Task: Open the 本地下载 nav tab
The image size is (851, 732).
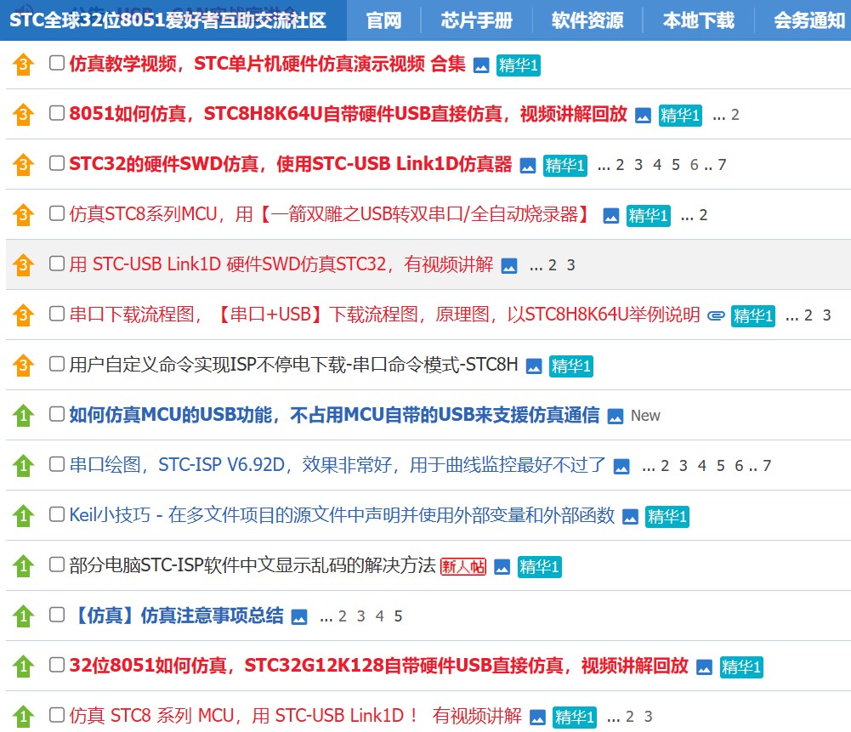Action: pyautogui.click(x=699, y=20)
